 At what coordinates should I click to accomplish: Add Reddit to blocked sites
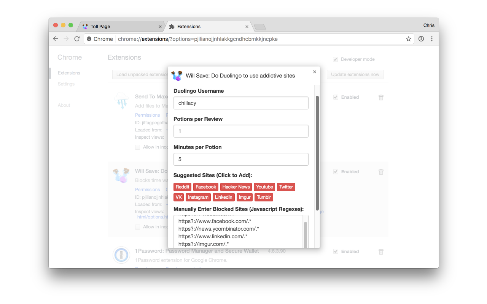[183, 187]
